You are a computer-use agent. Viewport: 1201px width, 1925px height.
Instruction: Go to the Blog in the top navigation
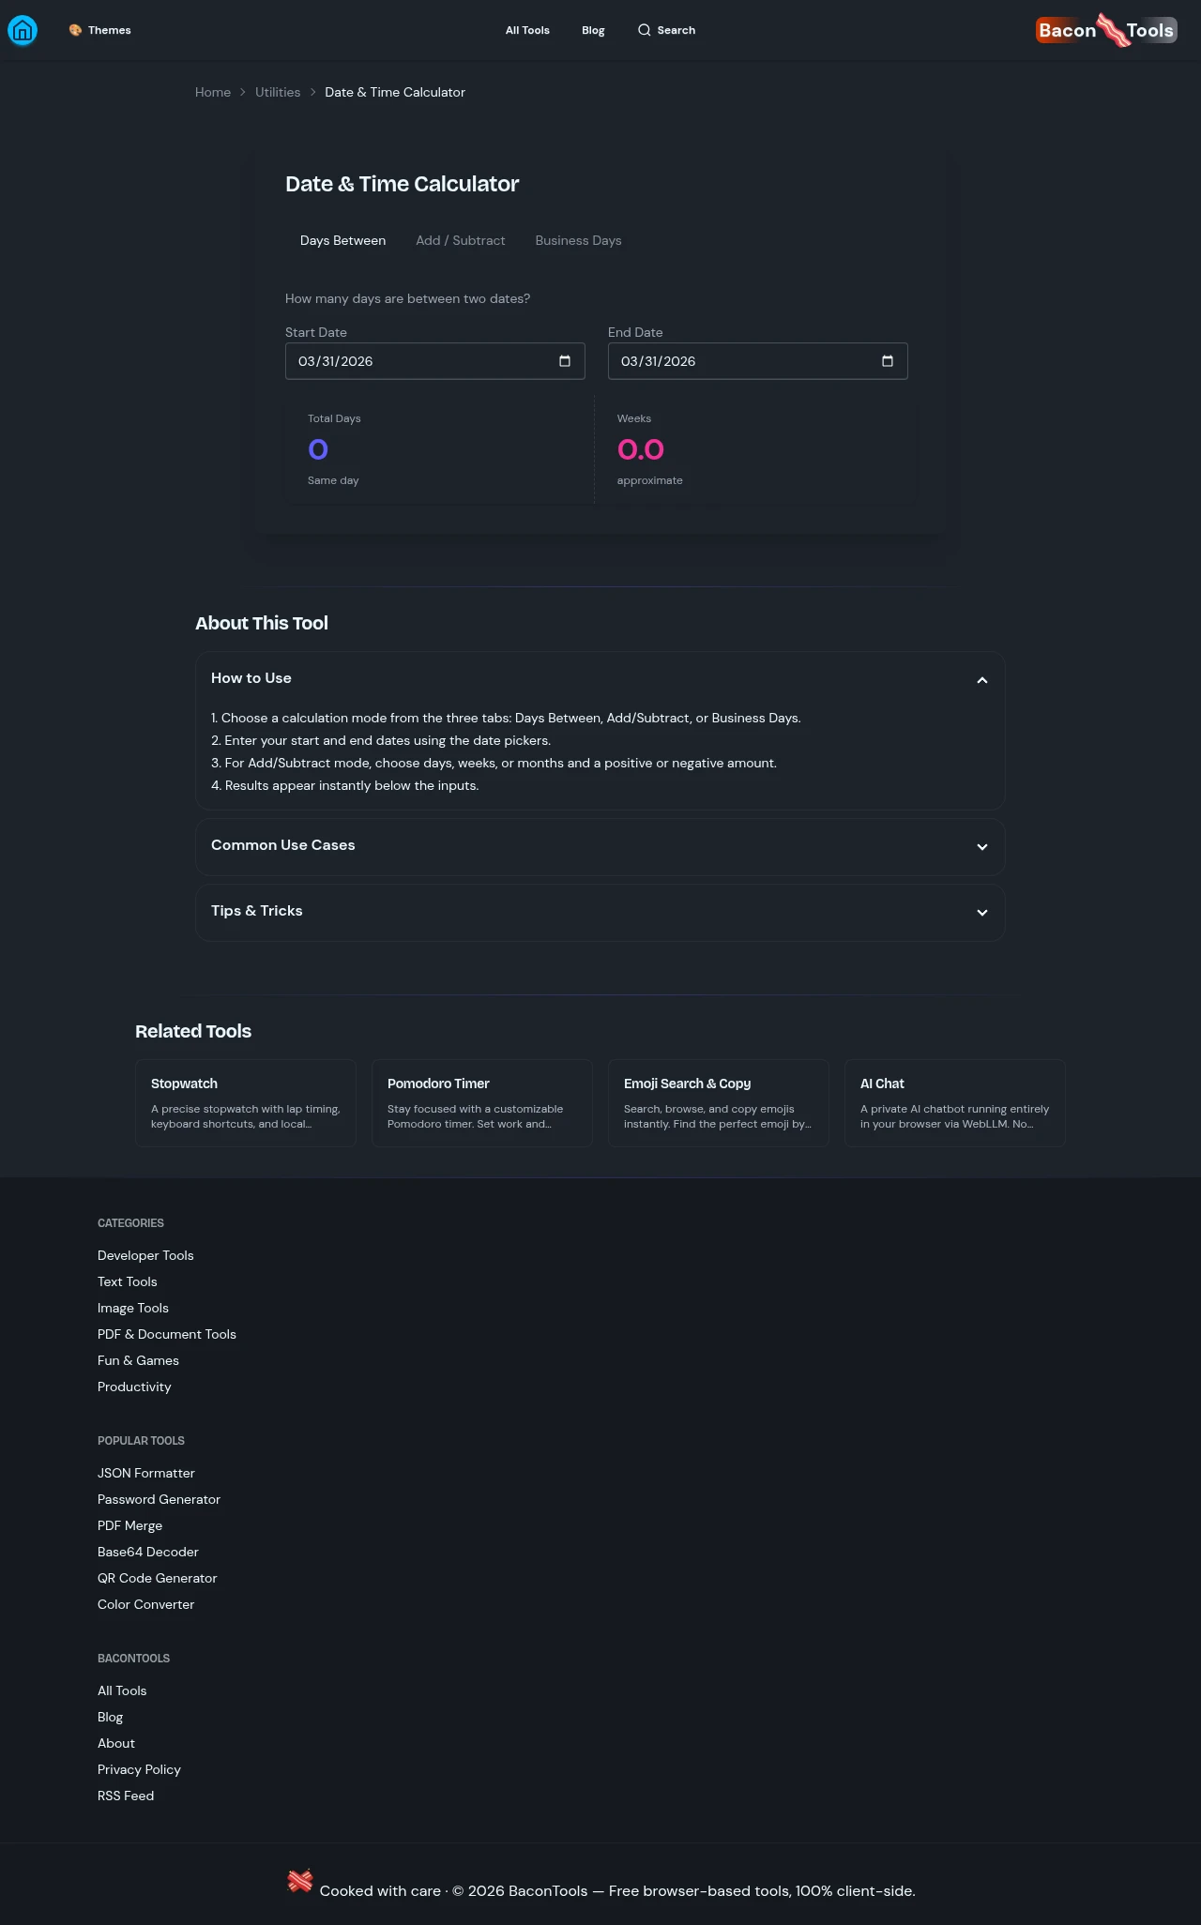(593, 30)
